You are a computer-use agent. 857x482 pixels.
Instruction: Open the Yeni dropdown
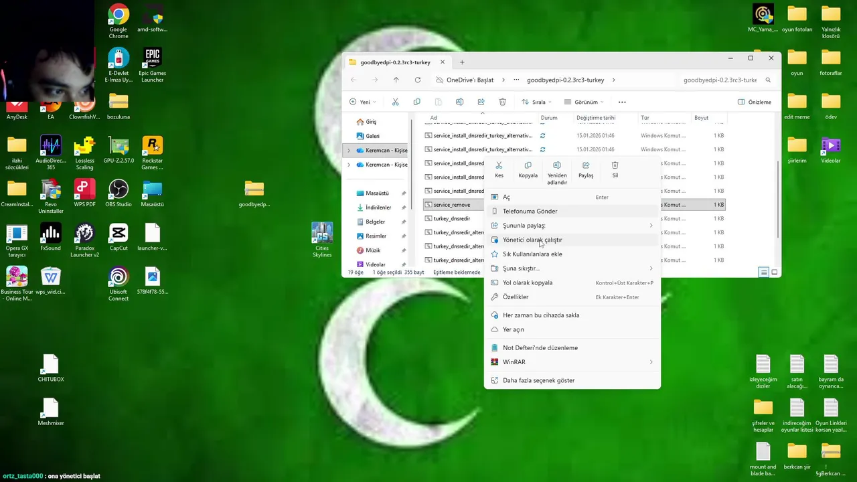click(362, 102)
